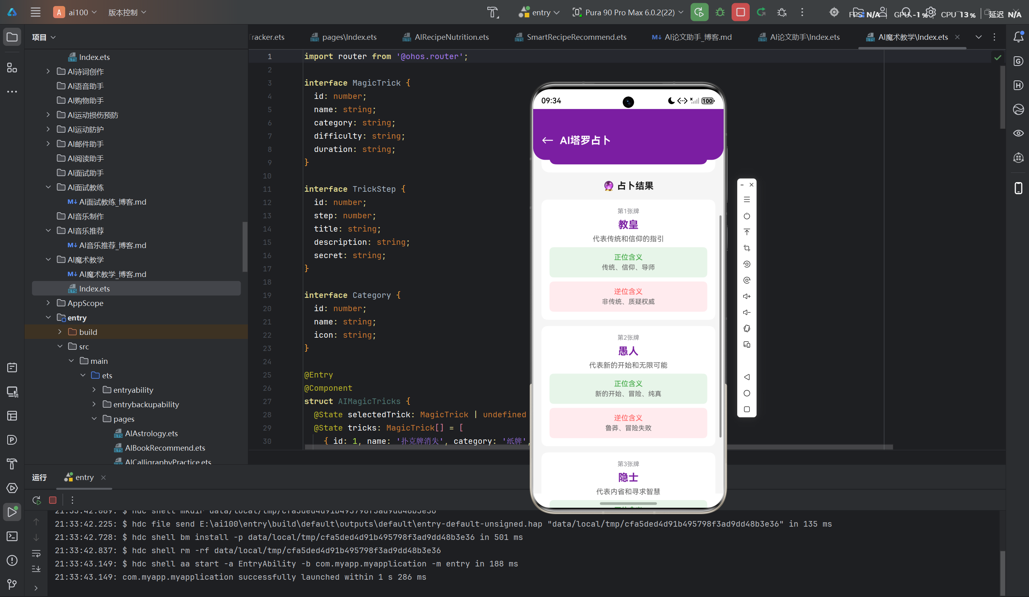This screenshot has width=1029, height=597.
Task: Tap the back arrow in AI塔罗占卜 header
Action: coord(548,140)
